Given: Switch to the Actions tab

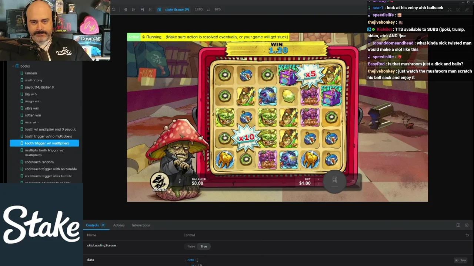Looking at the screenshot, I should 118,225.
